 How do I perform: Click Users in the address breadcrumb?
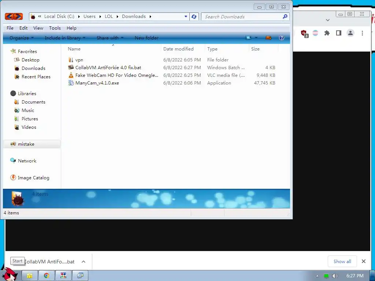(89, 16)
